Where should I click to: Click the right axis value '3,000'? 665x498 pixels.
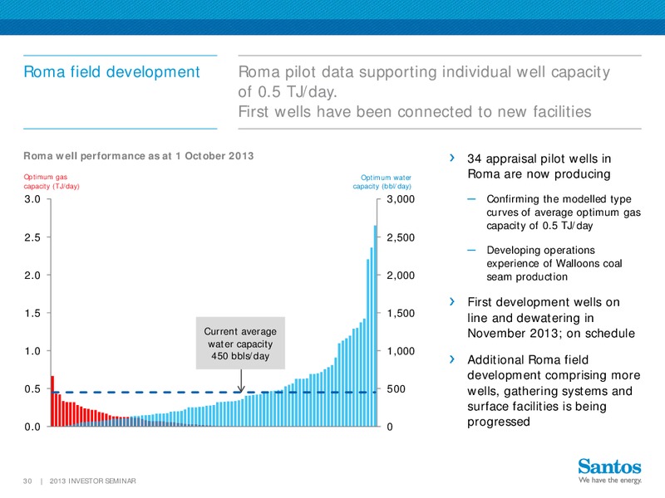click(x=401, y=199)
